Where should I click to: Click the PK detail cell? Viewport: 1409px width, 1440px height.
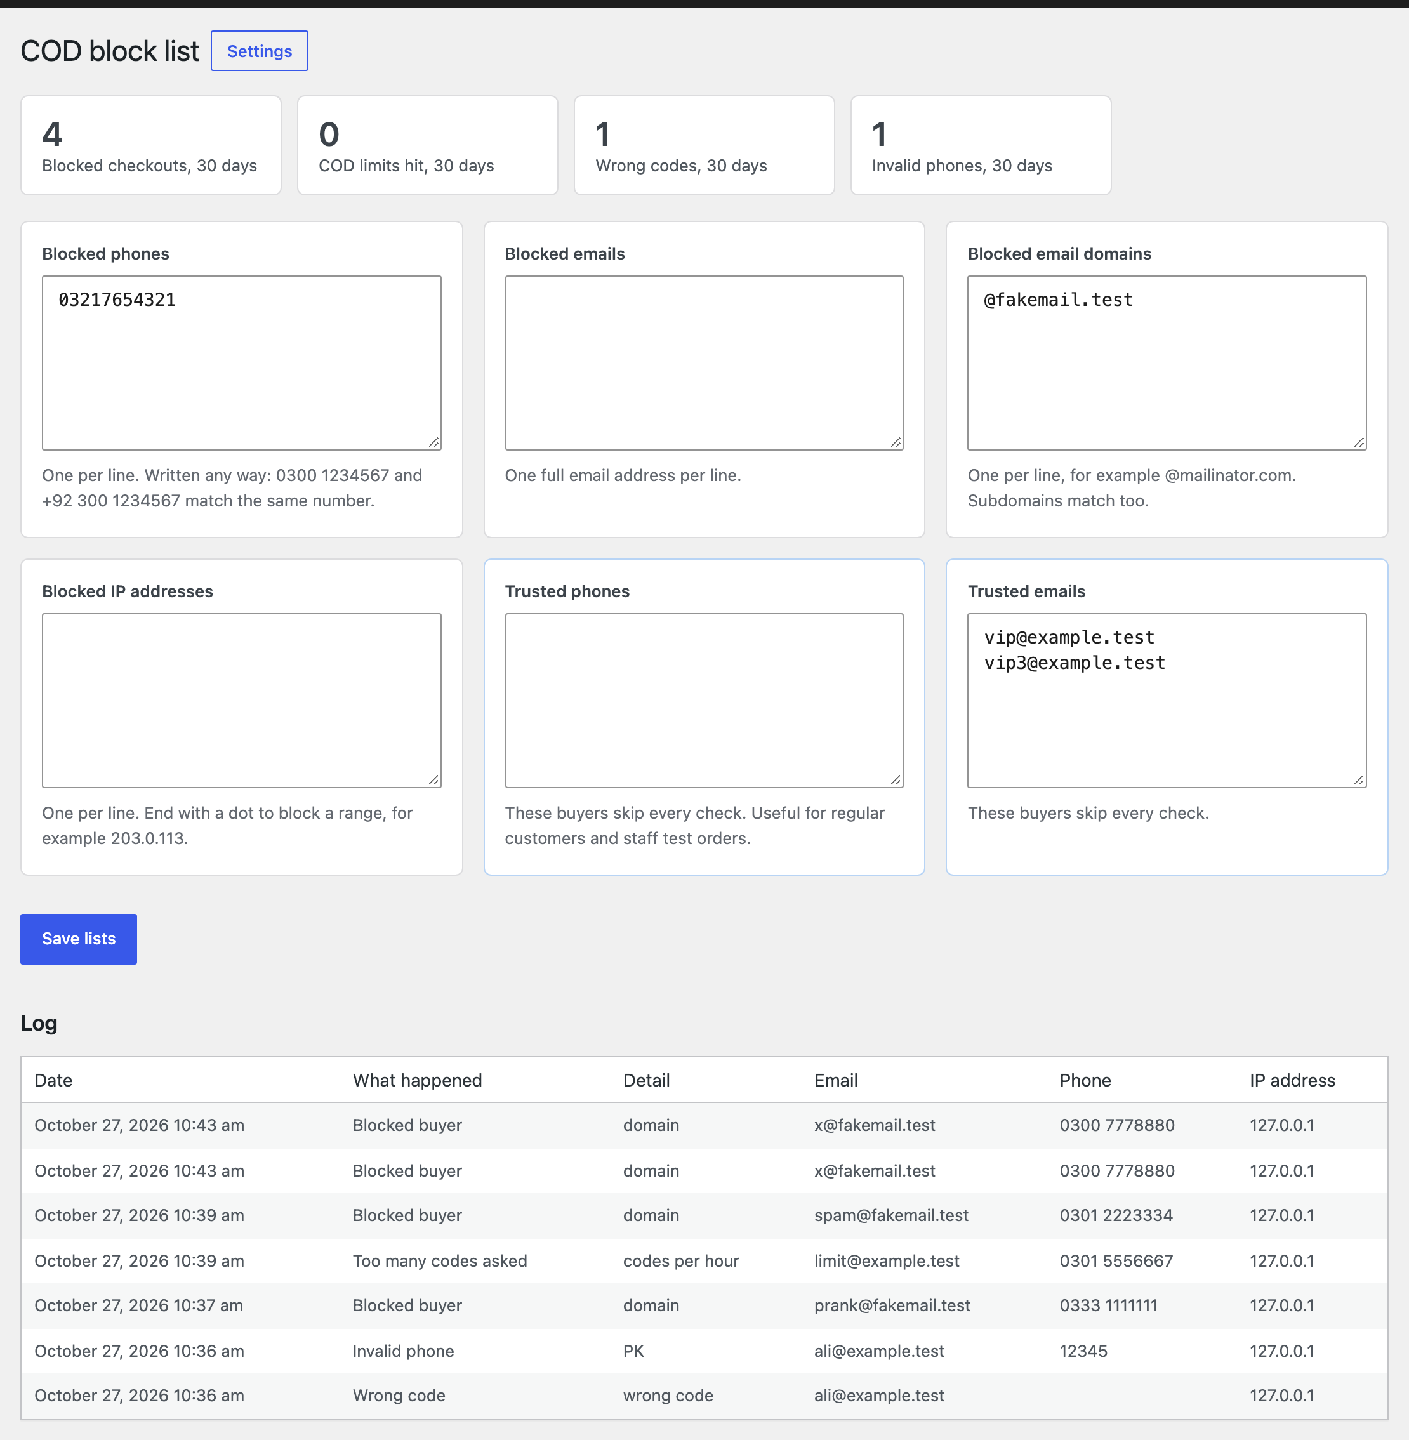[x=633, y=1351]
